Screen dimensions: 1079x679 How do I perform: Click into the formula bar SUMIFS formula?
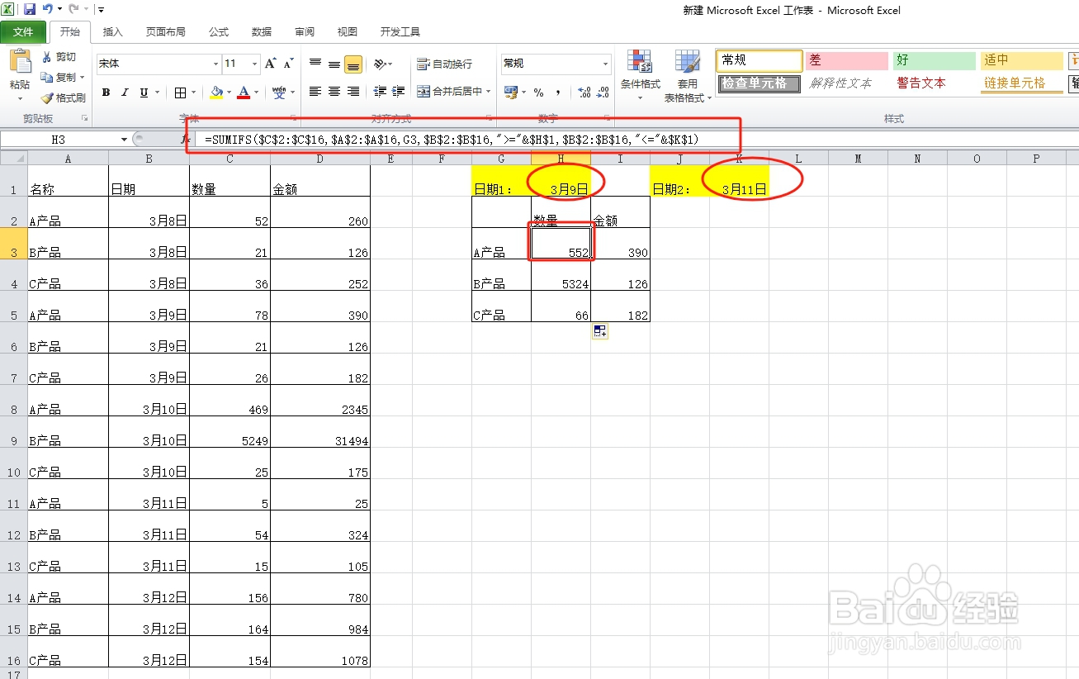click(452, 140)
